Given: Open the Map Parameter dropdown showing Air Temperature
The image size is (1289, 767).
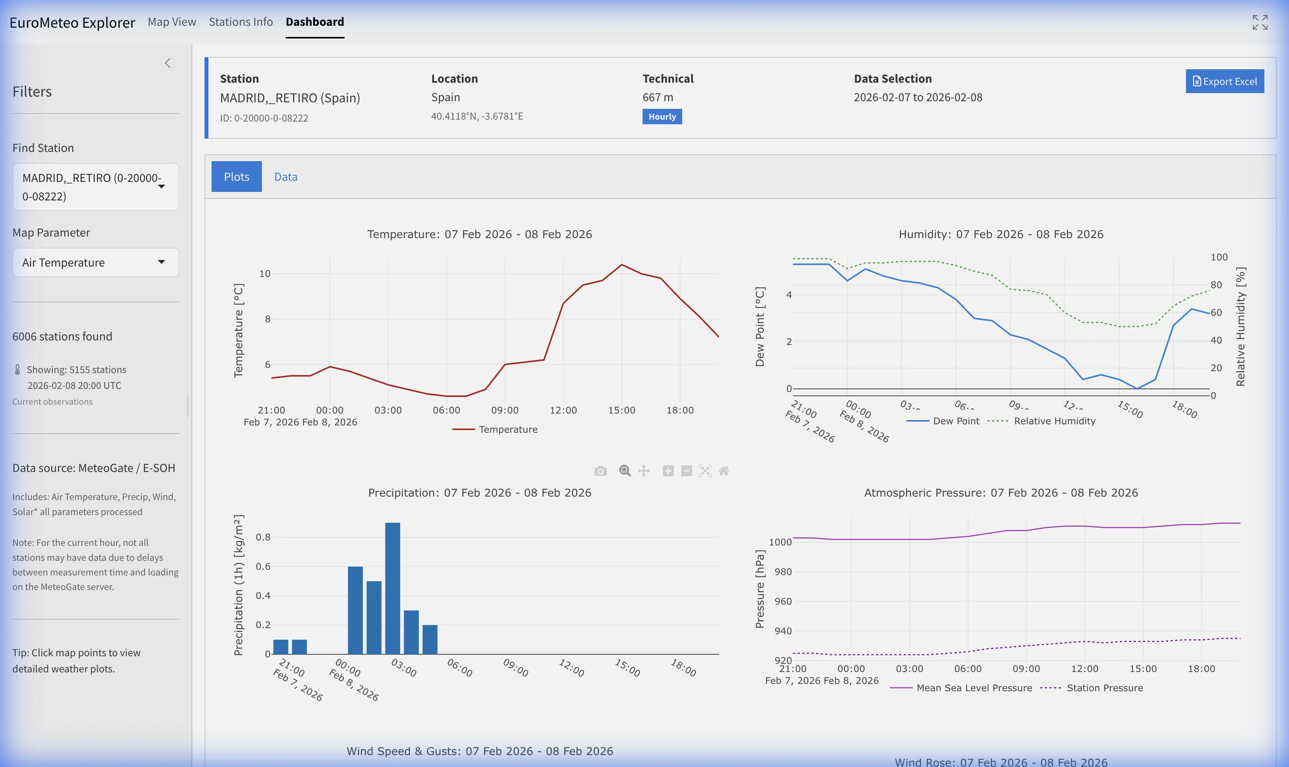Looking at the screenshot, I should tap(95, 262).
